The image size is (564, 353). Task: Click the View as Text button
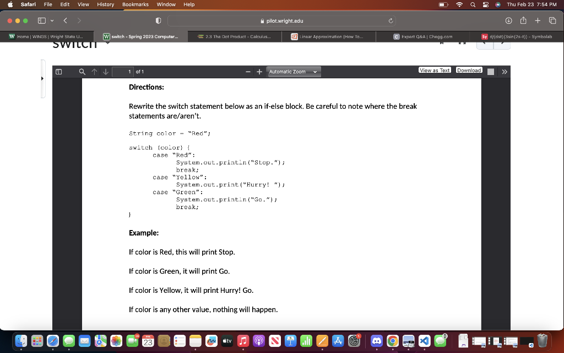point(435,70)
